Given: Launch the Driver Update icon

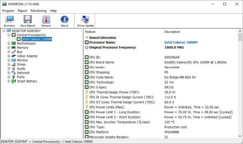Looking at the screenshot, I should (x=85, y=19).
